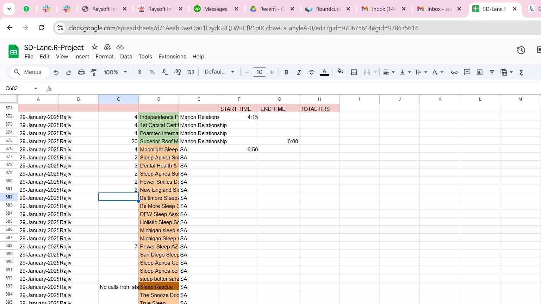Apply percent format icon
Image resolution: width=541 pixels, height=304 pixels.
point(152,72)
